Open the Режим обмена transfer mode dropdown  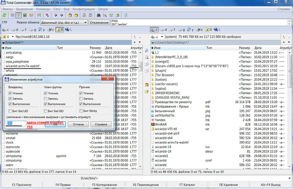(x=85, y=23)
